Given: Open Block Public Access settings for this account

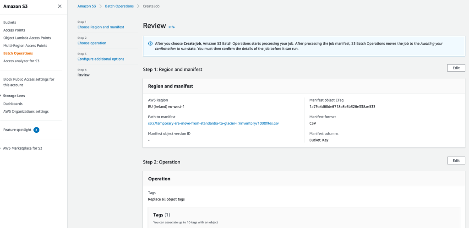Looking at the screenshot, I should pyautogui.click(x=29, y=82).
